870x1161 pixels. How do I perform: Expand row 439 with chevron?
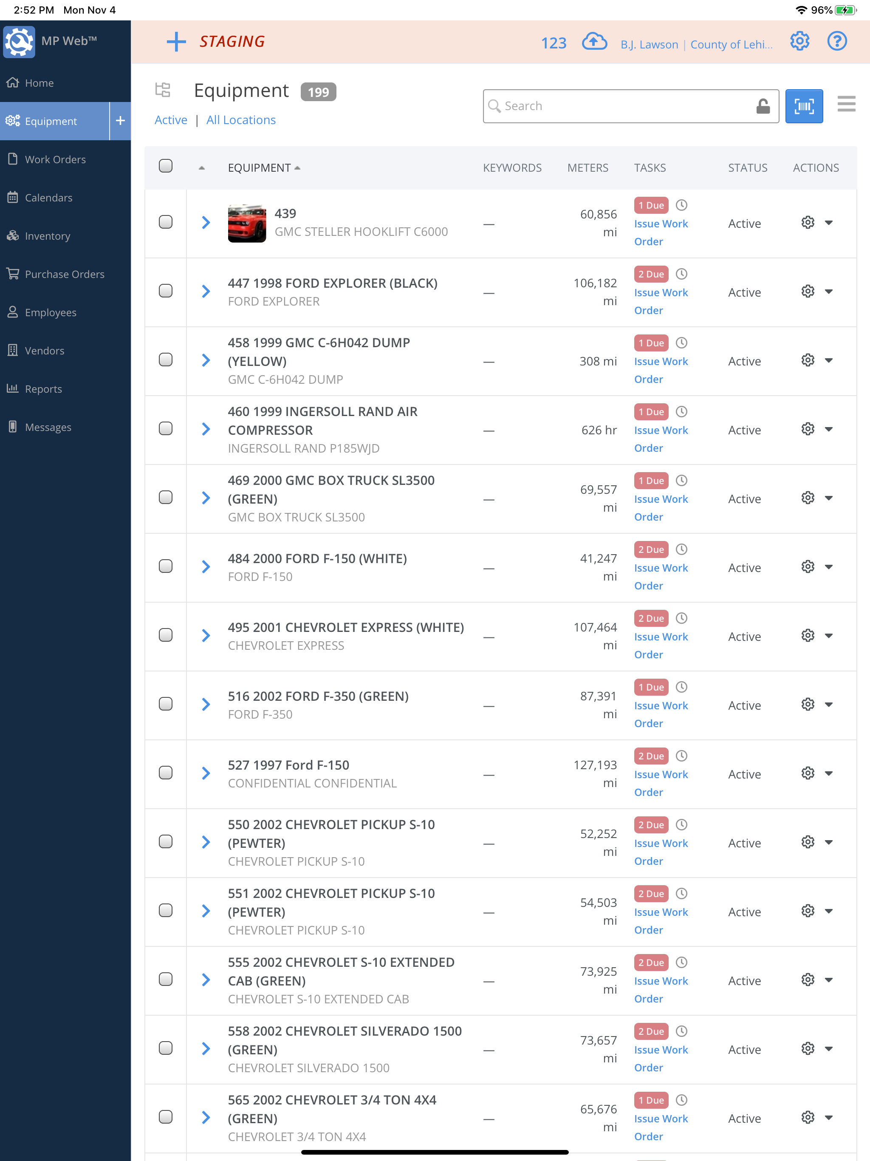tap(206, 223)
